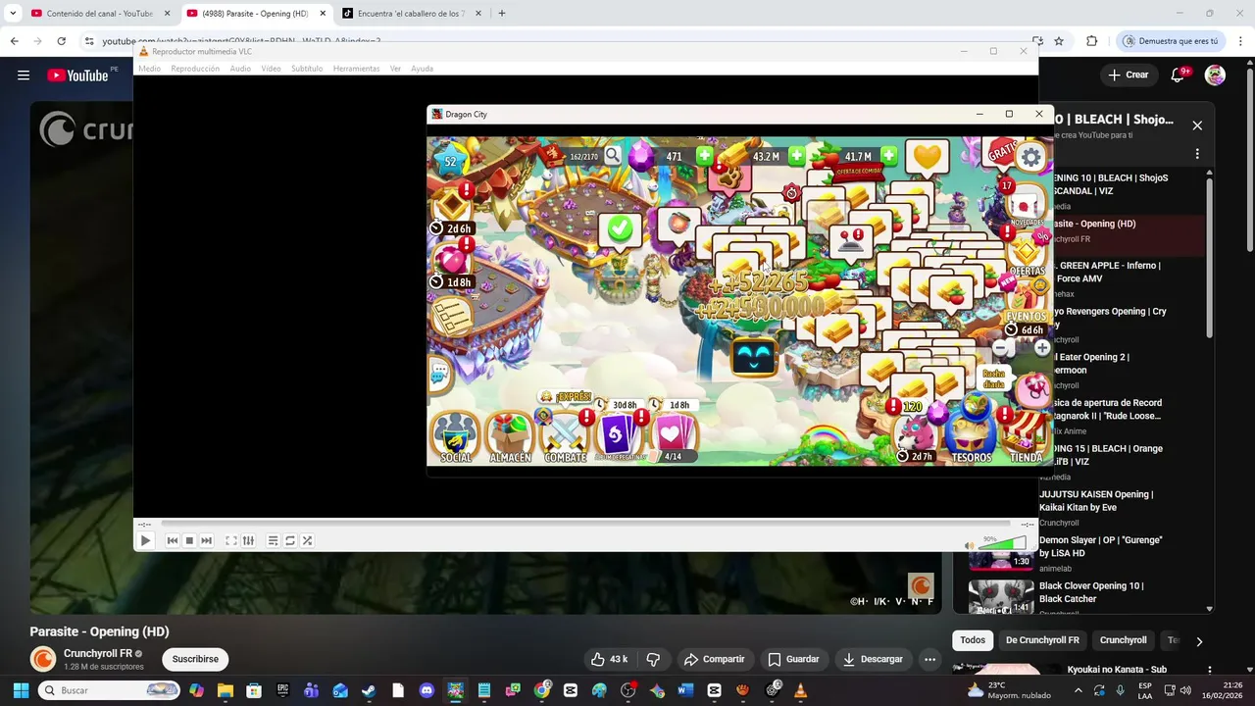Toggle VLC random shuffle mode
Viewport: 1255px width, 706px height.
(x=307, y=540)
